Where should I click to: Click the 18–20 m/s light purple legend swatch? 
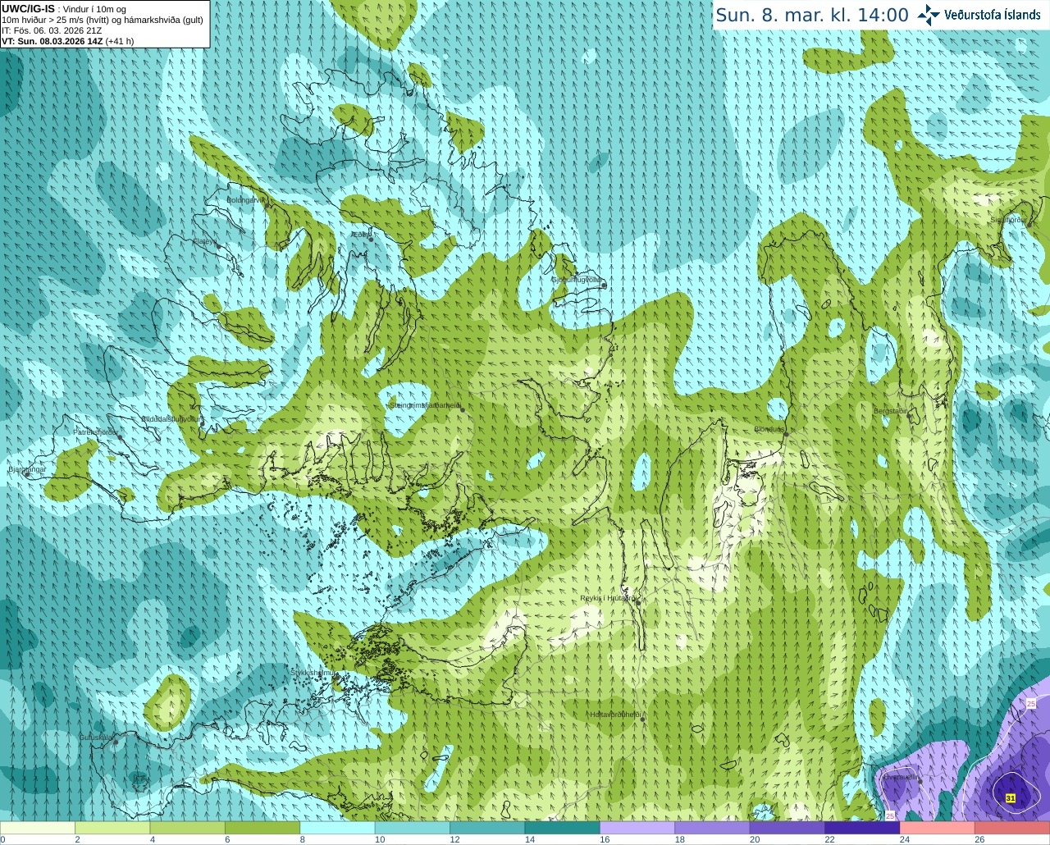pos(713,828)
